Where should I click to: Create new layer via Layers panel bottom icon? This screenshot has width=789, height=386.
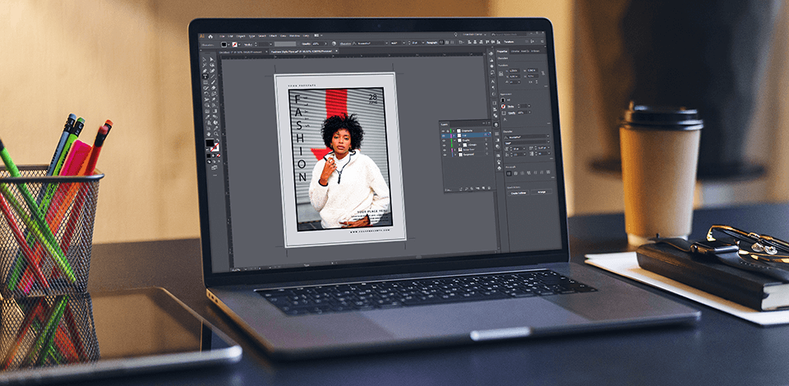coord(483,188)
